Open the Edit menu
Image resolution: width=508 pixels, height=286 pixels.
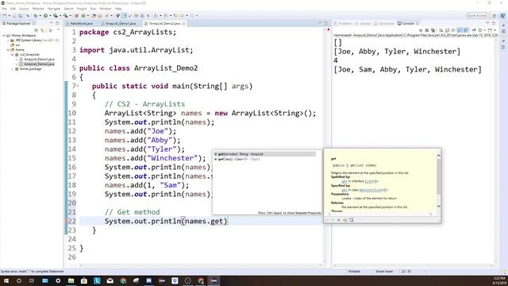click(13, 9)
